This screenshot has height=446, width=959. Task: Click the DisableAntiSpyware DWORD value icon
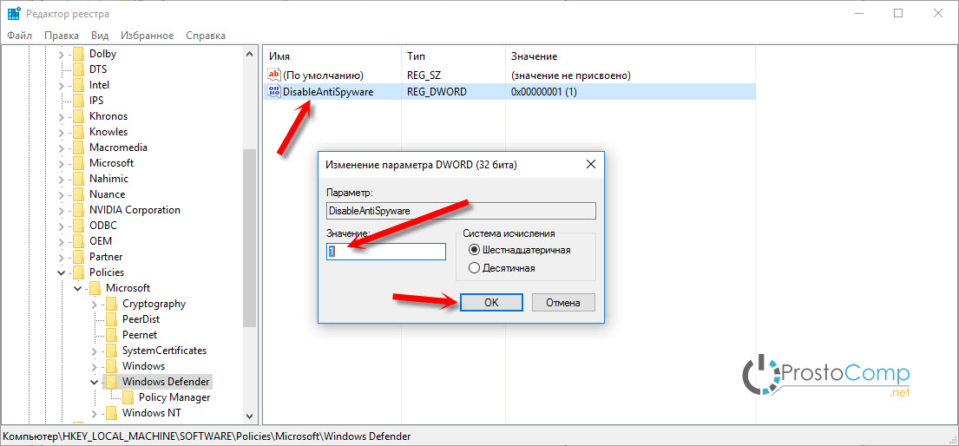(274, 92)
